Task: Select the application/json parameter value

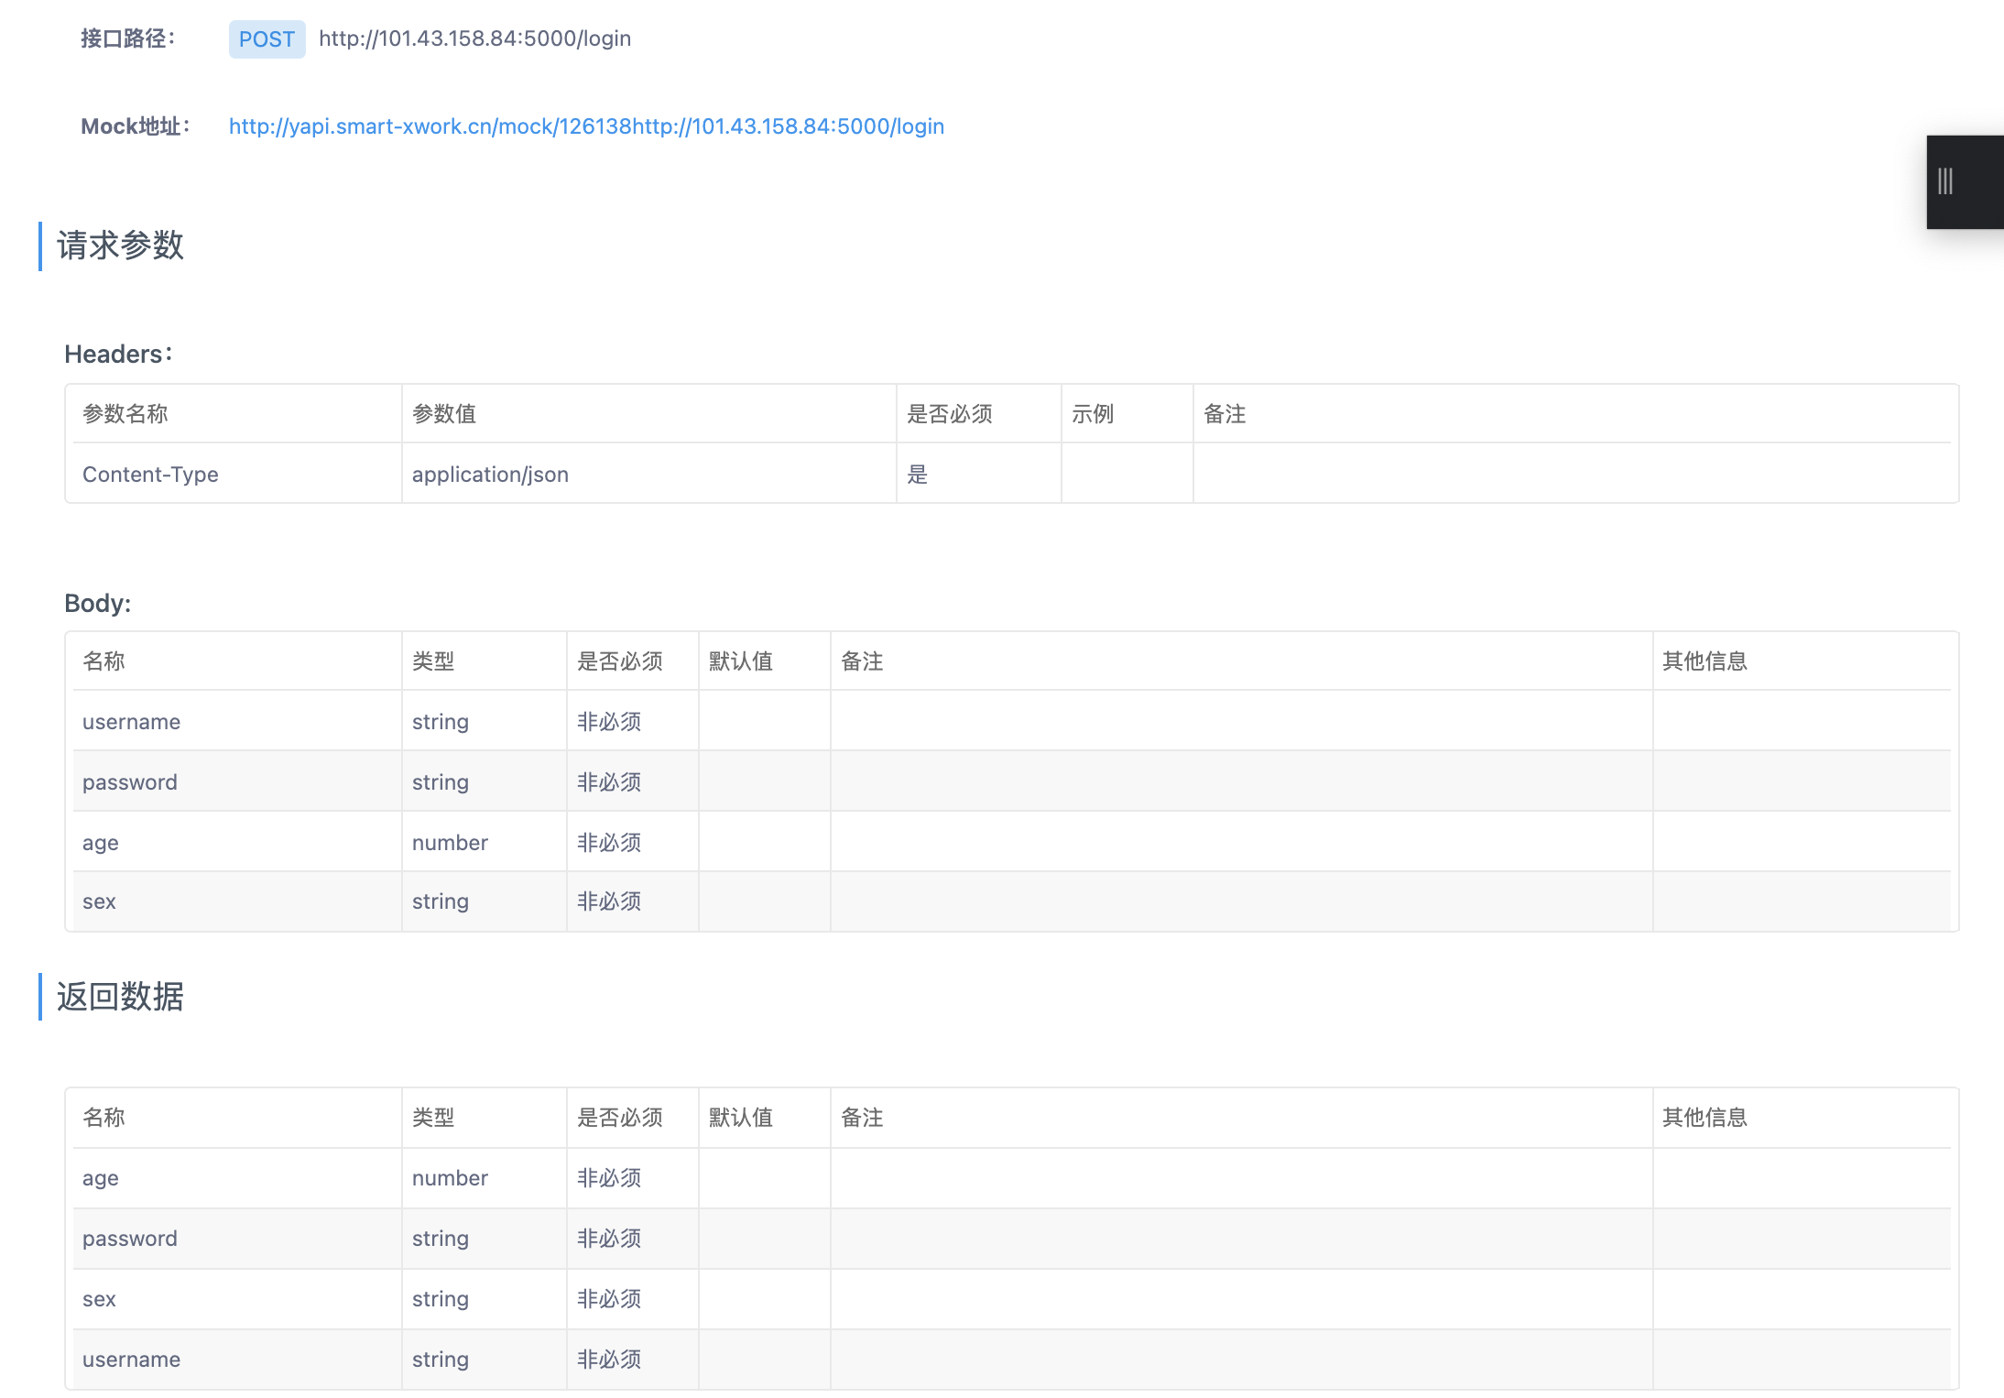Action: [490, 475]
